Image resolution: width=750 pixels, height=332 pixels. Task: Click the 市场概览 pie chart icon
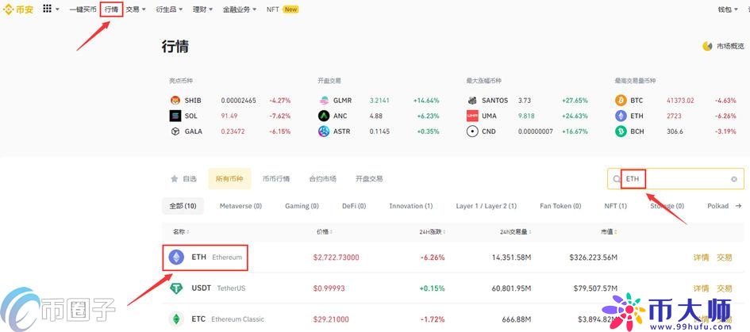tap(707, 46)
